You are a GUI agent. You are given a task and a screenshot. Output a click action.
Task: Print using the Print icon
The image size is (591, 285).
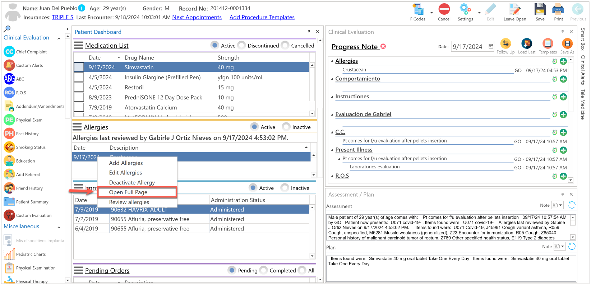point(558,9)
